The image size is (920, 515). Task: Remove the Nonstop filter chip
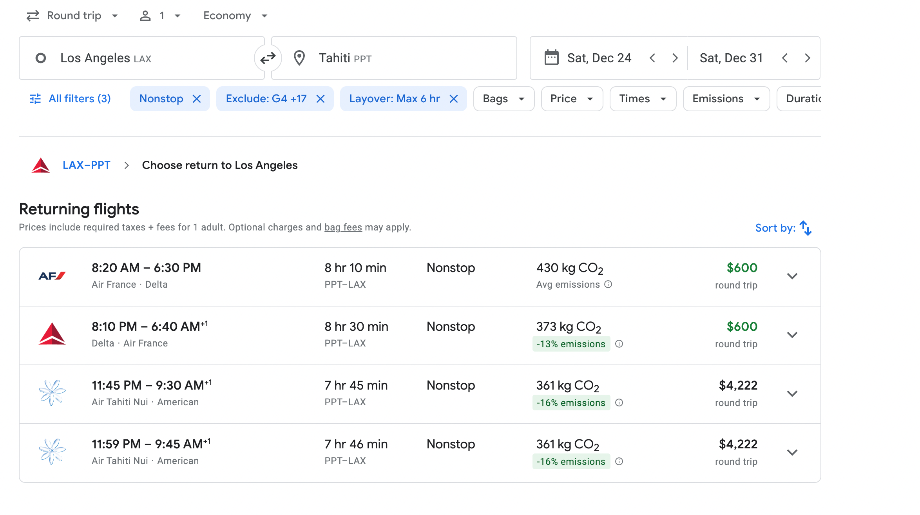(197, 99)
